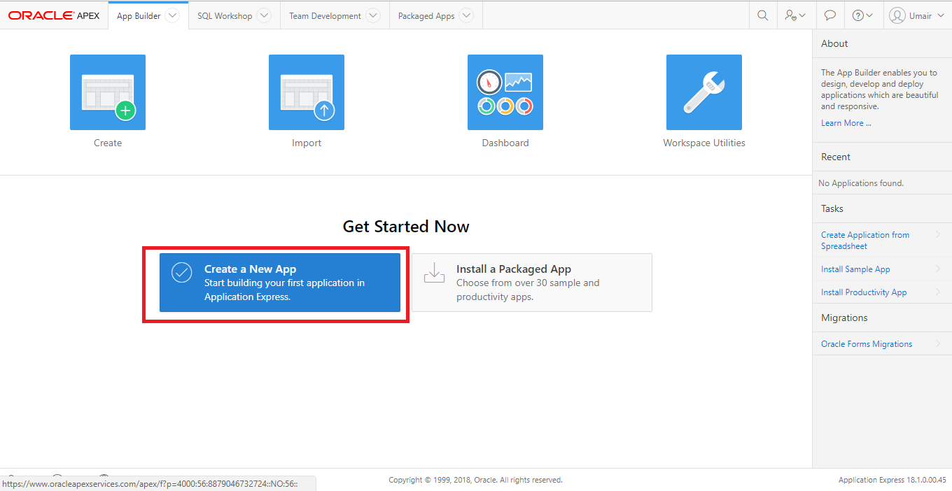Click the search magnifier icon
This screenshot has width=952, height=491.
click(x=763, y=15)
